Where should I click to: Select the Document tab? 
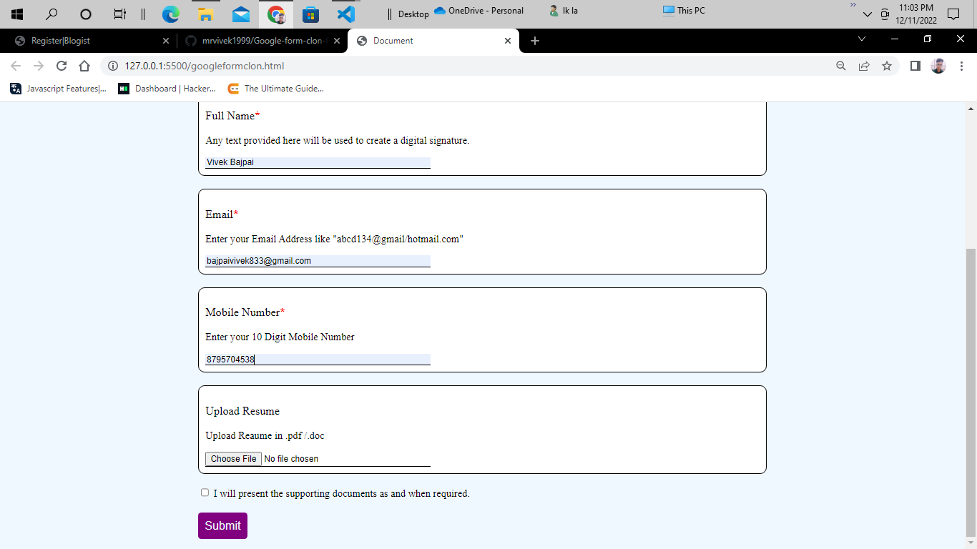pyautogui.click(x=434, y=41)
